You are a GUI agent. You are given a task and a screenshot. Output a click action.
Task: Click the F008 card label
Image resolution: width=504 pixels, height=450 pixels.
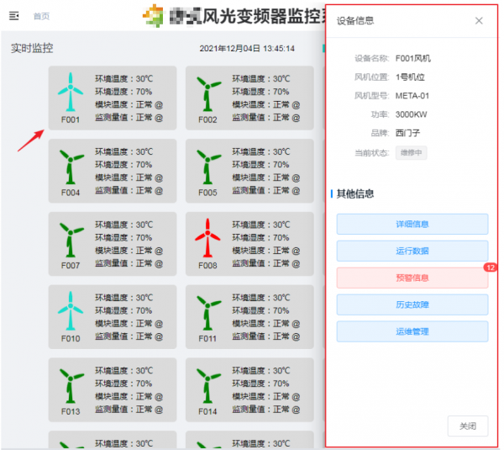(207, 266)
